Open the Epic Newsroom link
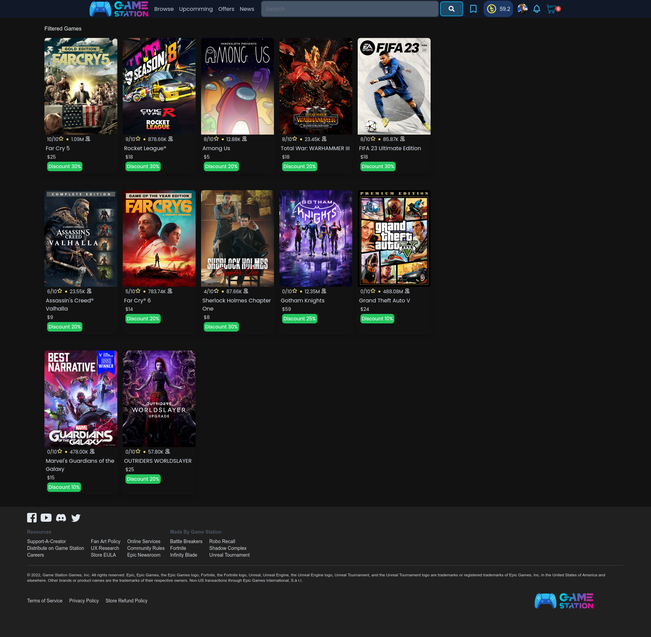Screen dimensions: 651x637 click(x=144, y=555)
